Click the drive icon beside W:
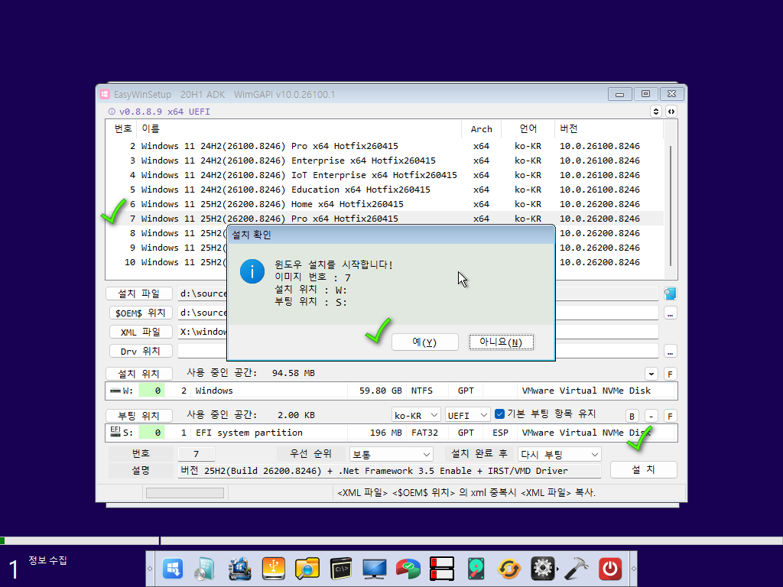783x587 pixels. 115,391
